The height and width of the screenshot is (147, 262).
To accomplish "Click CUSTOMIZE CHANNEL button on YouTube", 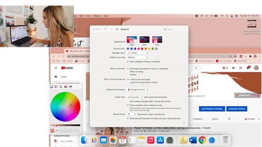I will click(212, 109).
